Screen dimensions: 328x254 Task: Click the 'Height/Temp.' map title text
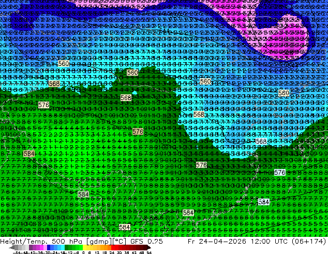[x=25, y=241]
